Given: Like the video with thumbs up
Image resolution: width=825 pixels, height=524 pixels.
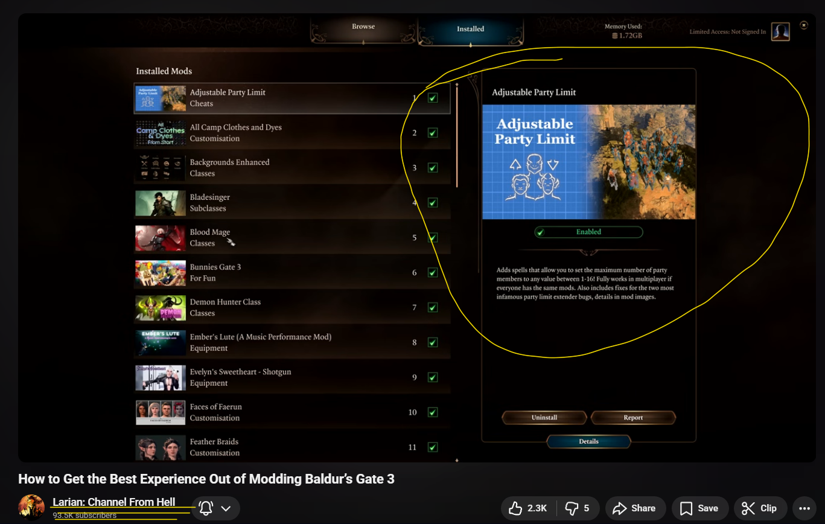Looking at the screenshot, I should 529,508.
